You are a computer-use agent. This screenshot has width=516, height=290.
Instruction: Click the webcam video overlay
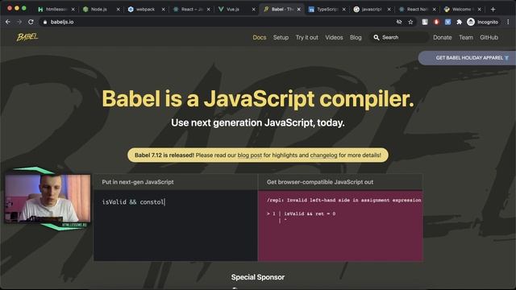[48, 199]
